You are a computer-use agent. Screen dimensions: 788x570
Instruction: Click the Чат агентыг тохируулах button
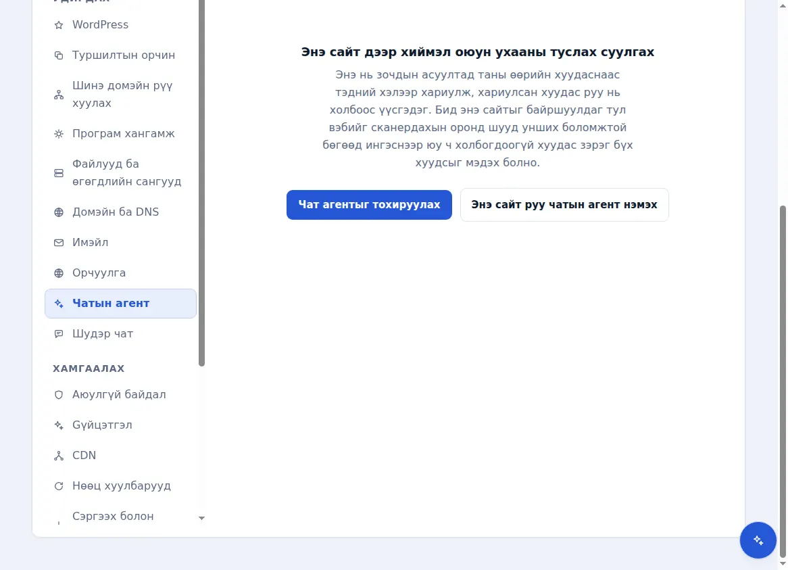tap(370, 205)
